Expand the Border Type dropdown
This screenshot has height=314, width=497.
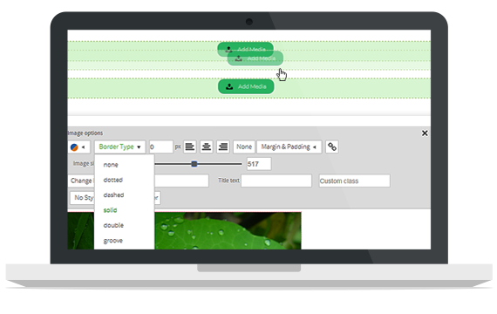119,147
